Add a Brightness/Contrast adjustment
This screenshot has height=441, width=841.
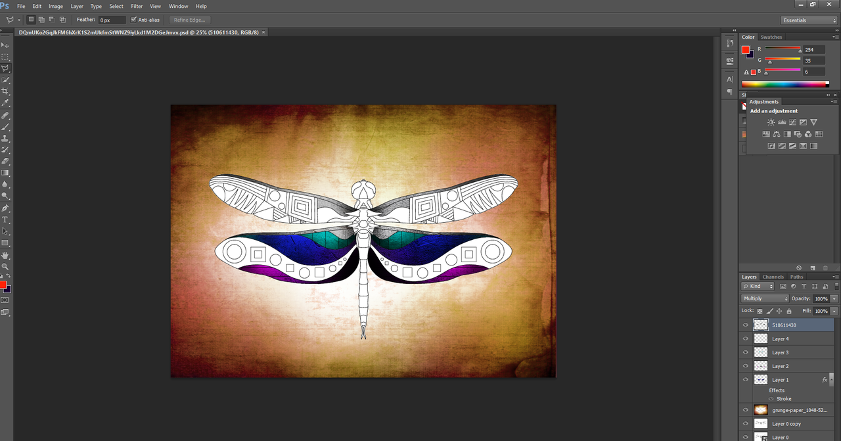[x=771, y=122]
